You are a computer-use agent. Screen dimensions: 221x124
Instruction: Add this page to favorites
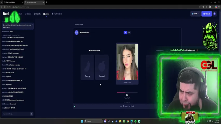point(200,7)
